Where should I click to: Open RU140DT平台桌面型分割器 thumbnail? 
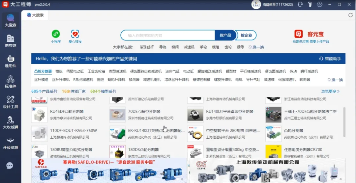[x=195, y=115]
